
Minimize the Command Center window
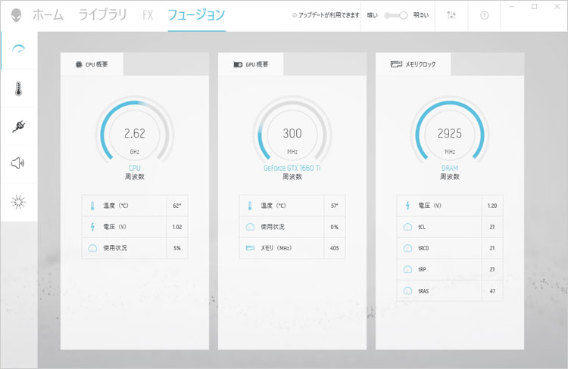(x=511, y=7)
